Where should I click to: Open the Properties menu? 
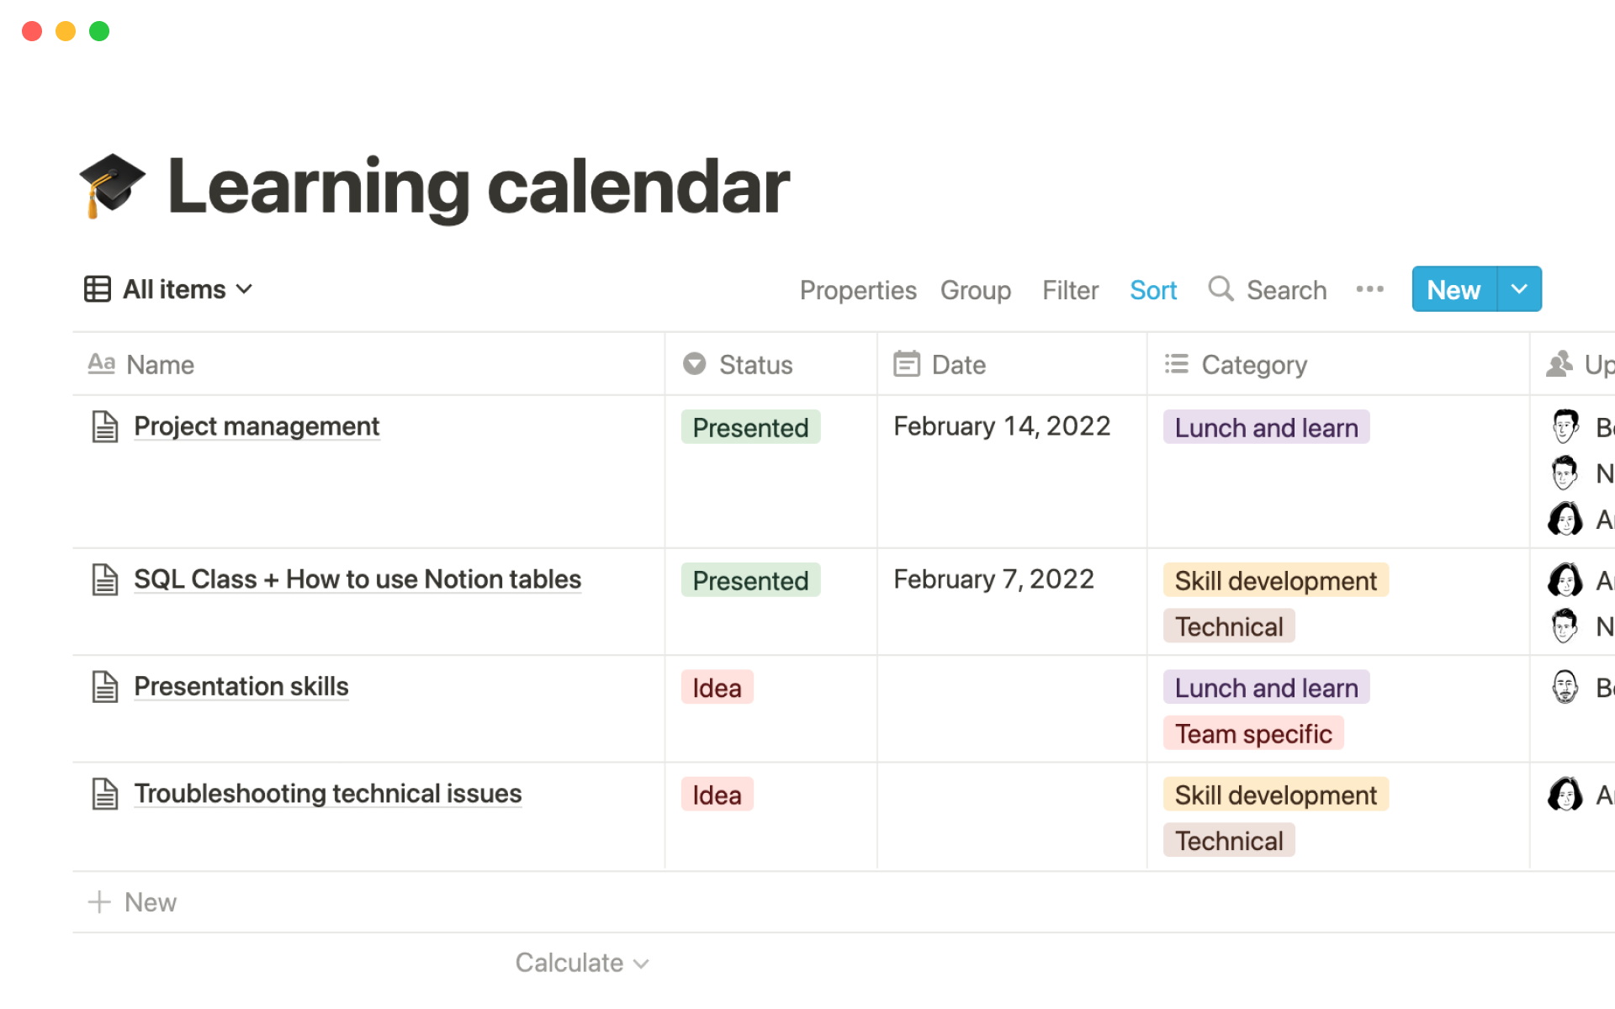858,290
